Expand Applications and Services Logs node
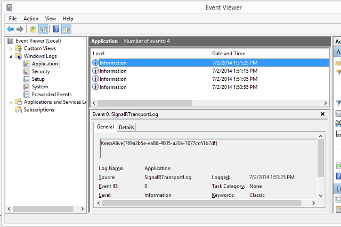This screenshot has height=227, width=341. pos(11,102)
